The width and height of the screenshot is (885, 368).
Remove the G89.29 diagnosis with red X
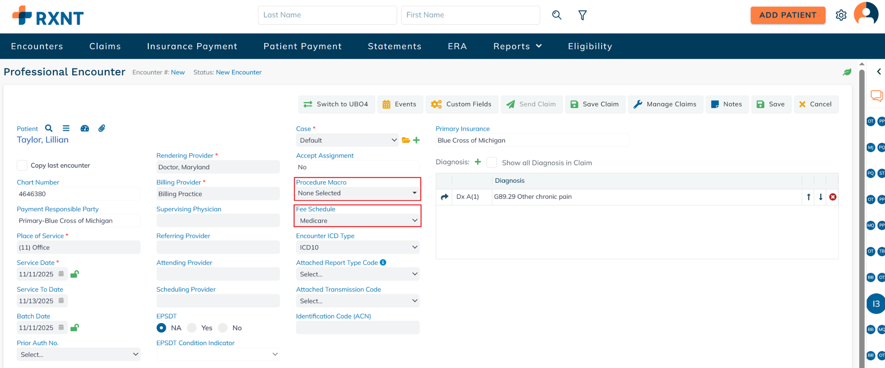click(x=833, y=197)
